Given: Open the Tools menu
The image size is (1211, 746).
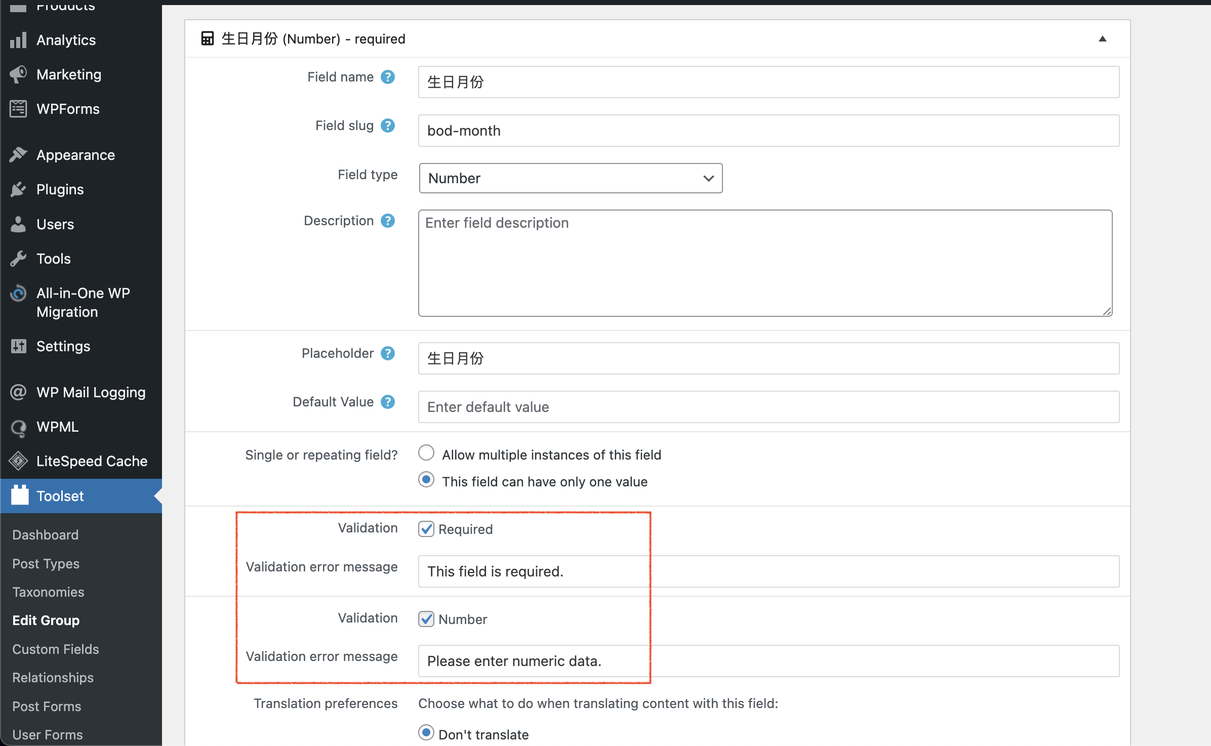Looking at the screenshot, I should click(81, 259).
